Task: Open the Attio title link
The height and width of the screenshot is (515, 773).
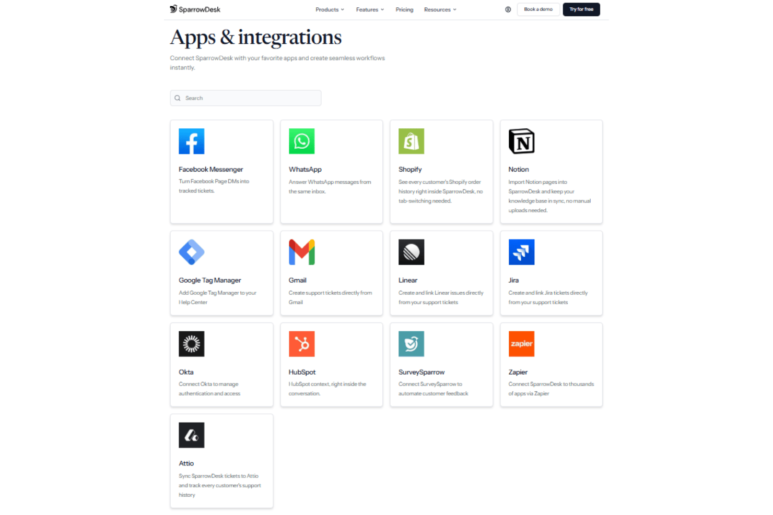Action: 186,463
